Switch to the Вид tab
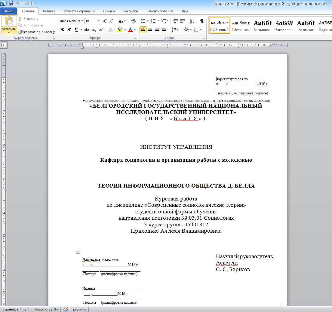This screenshot has height=312, width=332. [185, 11]
